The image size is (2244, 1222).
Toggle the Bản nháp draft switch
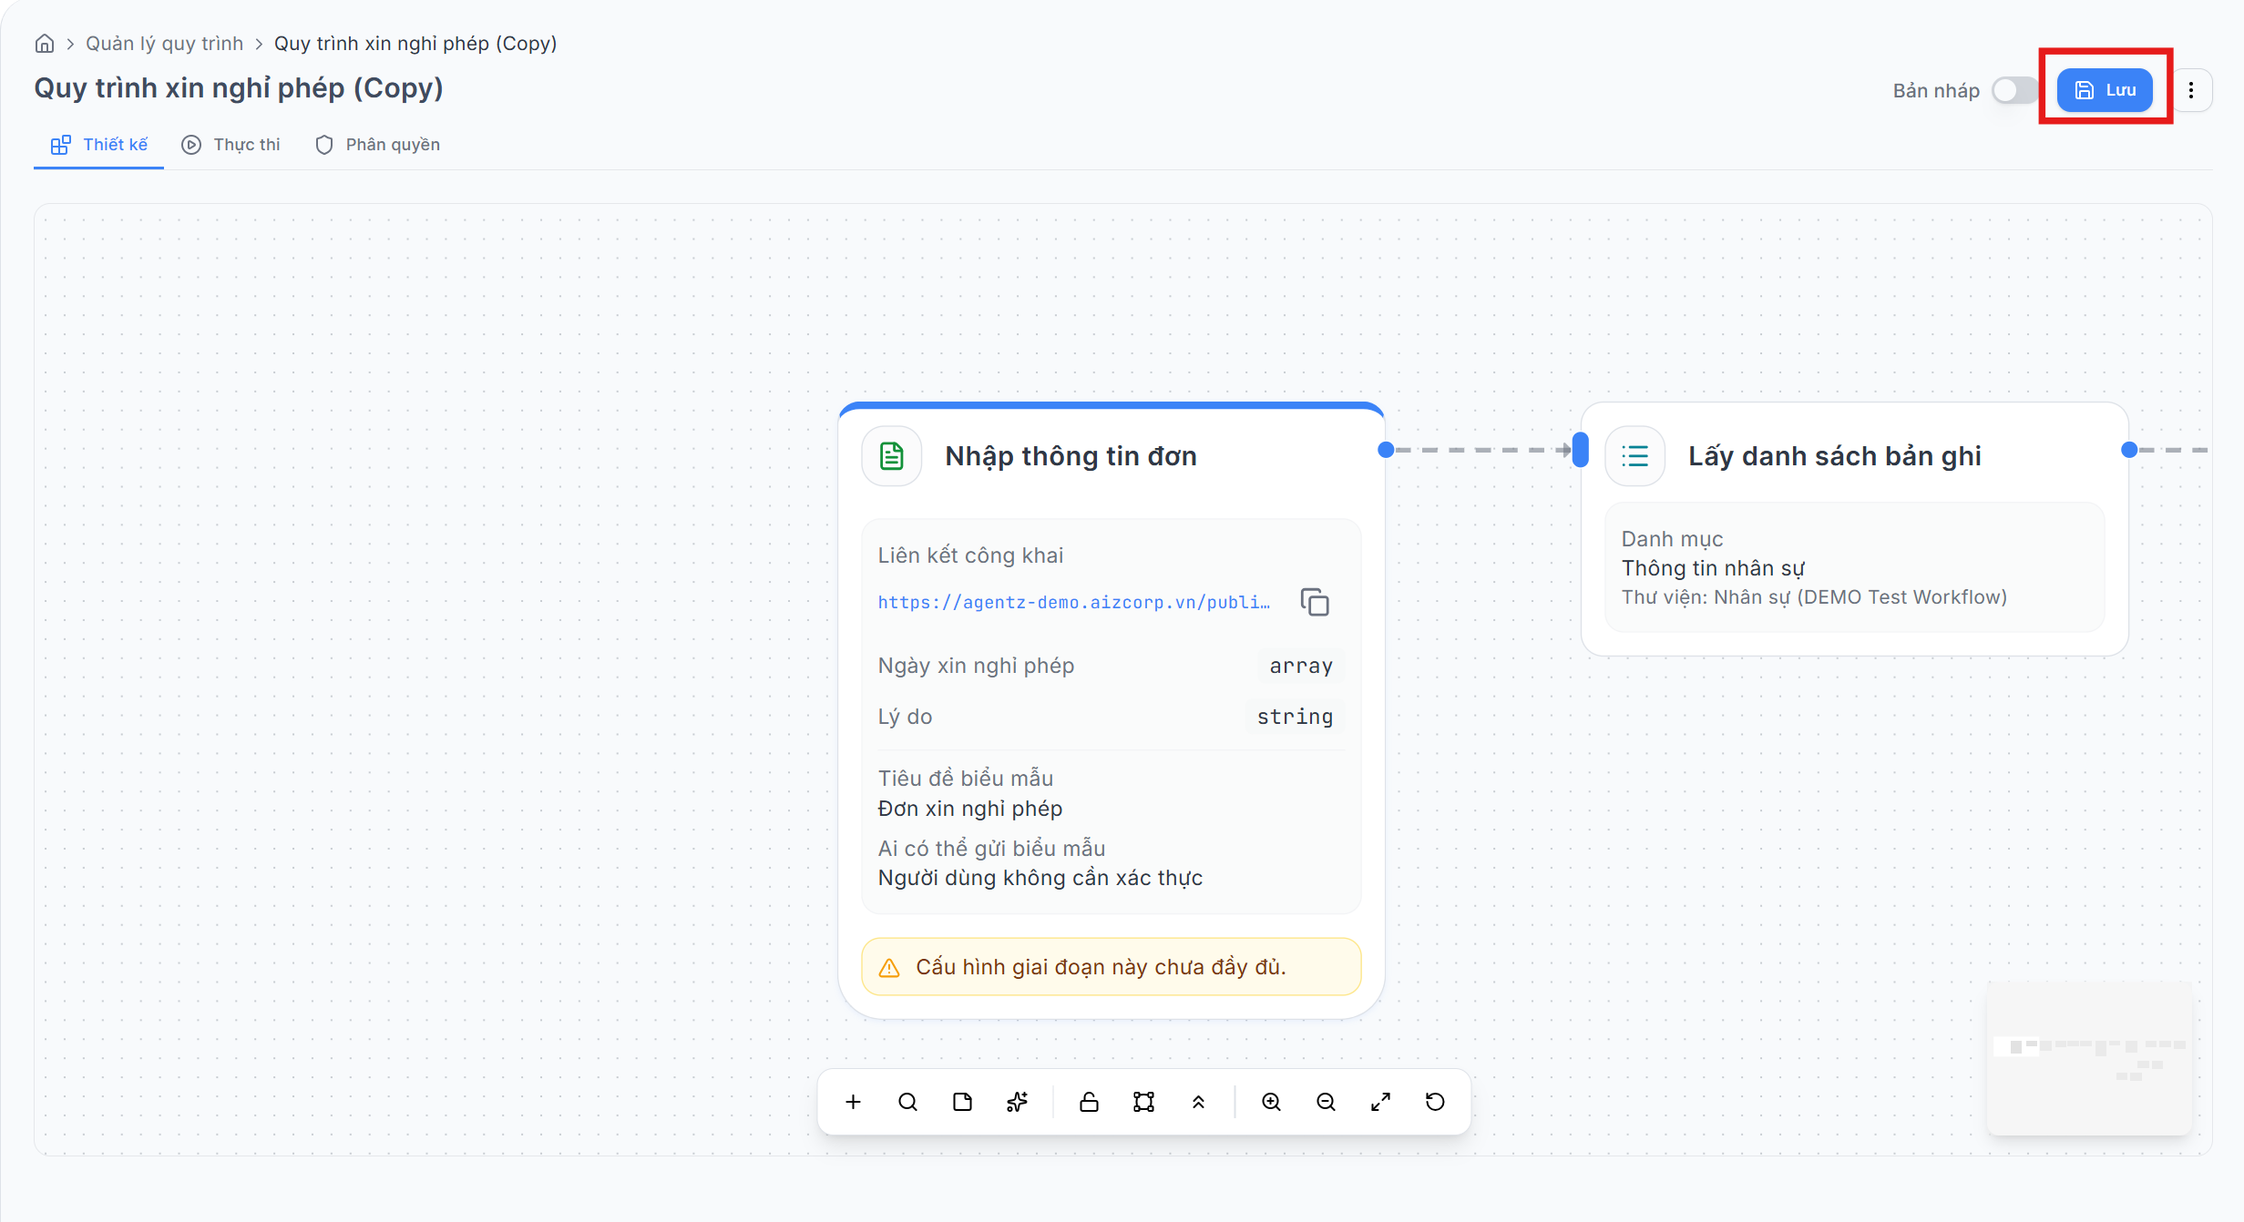pyautogui.click(x=2015, y=90)
